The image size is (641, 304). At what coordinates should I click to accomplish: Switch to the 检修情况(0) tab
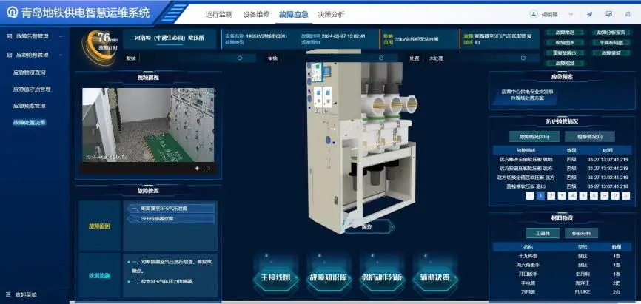tap(589, 137)
